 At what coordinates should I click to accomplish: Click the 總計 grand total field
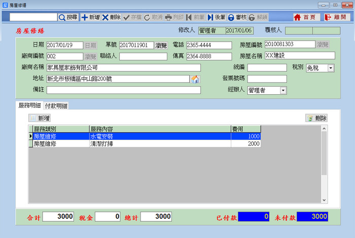coord(156,217)
